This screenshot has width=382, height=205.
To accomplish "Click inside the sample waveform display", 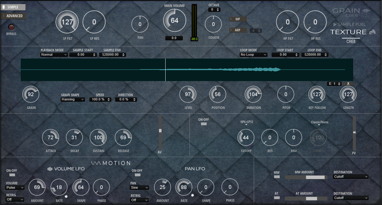I will click(x=187, y=69).
